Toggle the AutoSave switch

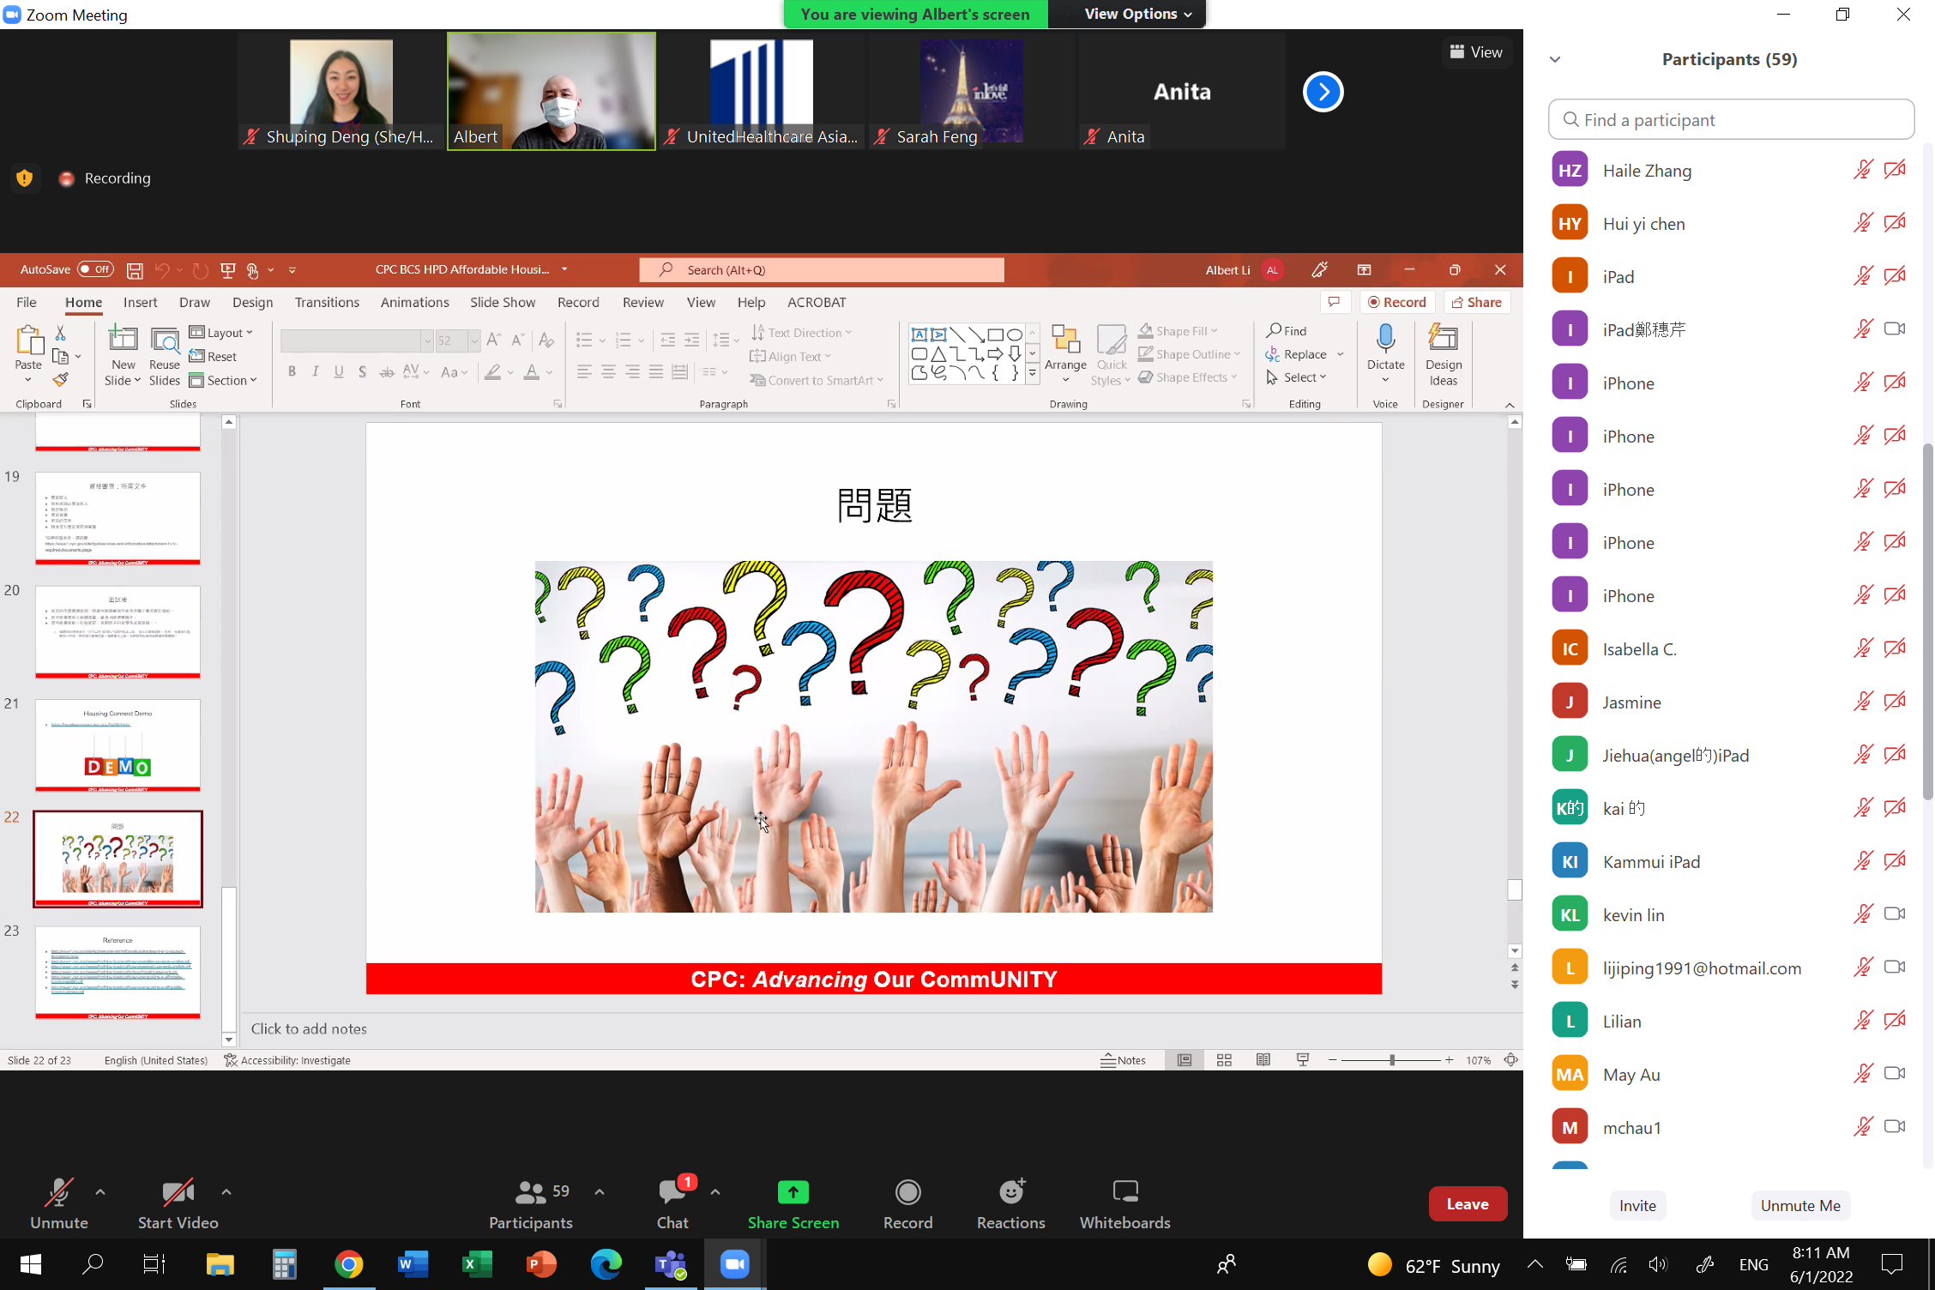point(95,269)
